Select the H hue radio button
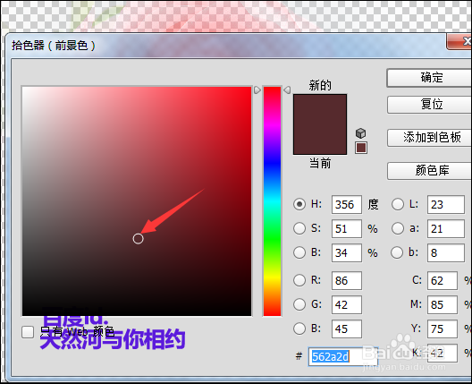The width and height of the screenshot is (472, 384). [299, 204]
